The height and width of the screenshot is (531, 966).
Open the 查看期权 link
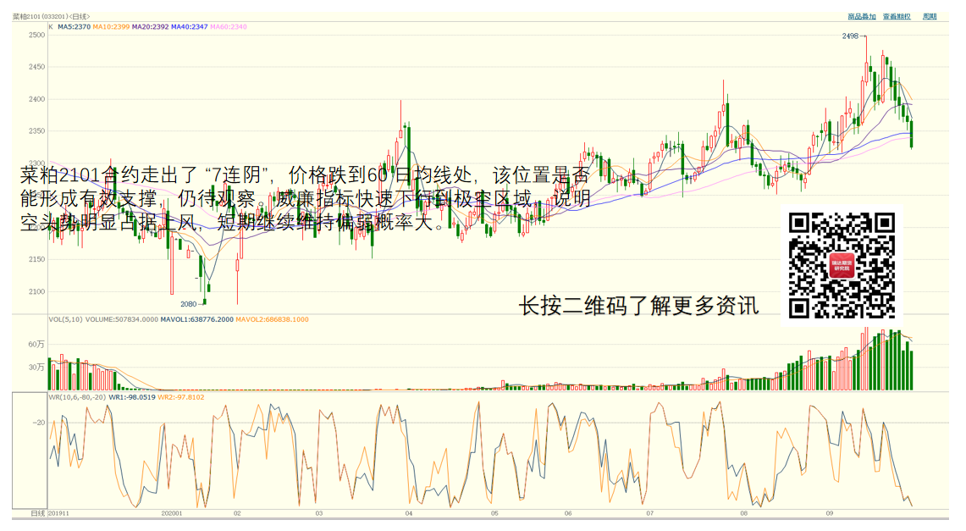[897, 17]
